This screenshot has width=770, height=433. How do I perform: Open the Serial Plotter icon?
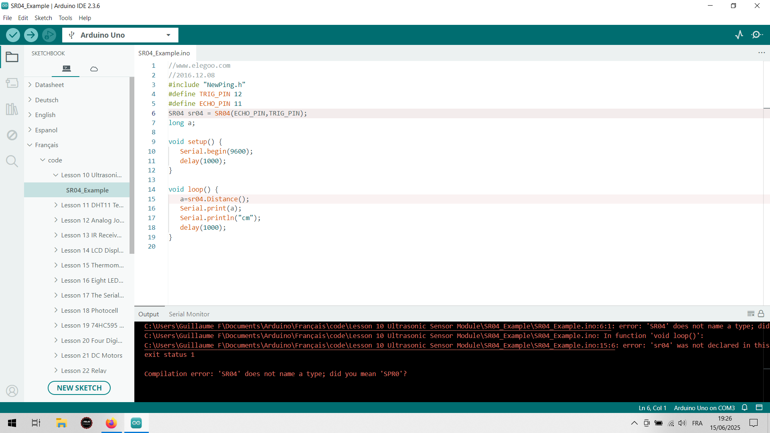coord(739,35)
